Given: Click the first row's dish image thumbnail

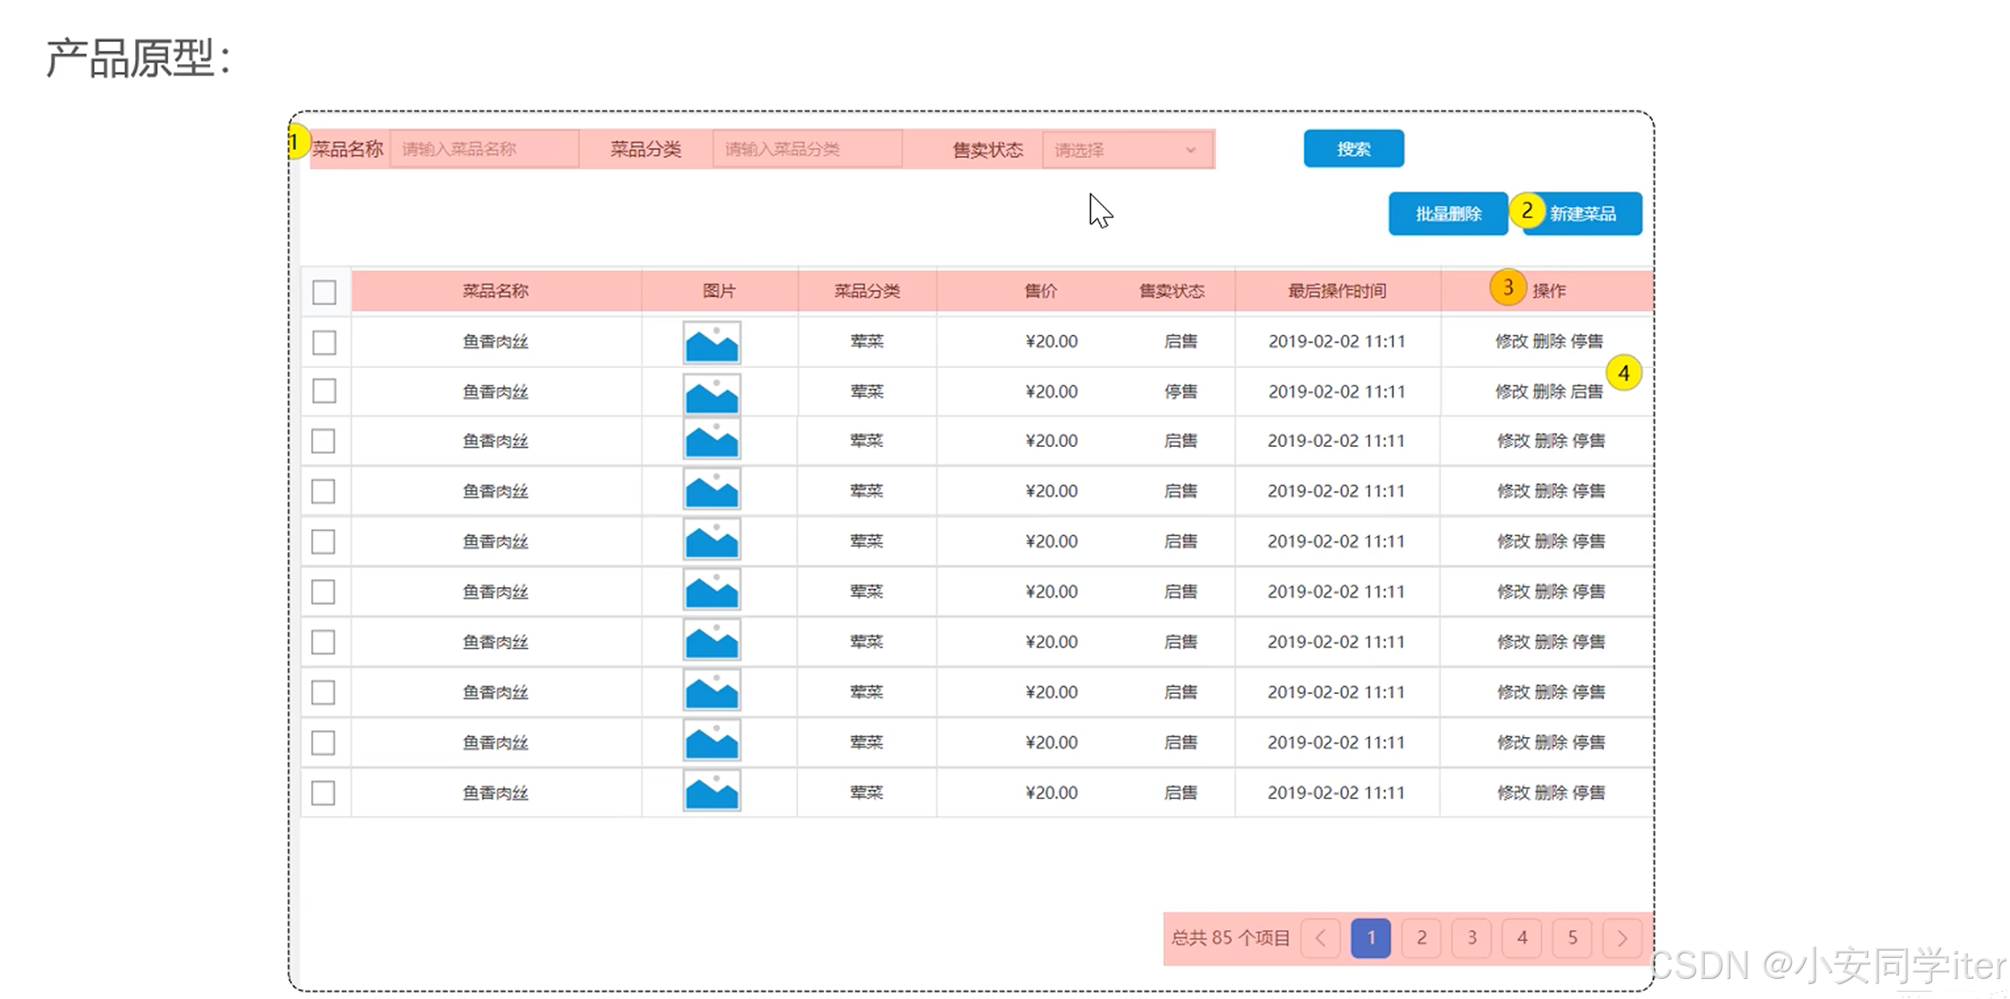Looking at the screenshot, I should click(711, 342).
